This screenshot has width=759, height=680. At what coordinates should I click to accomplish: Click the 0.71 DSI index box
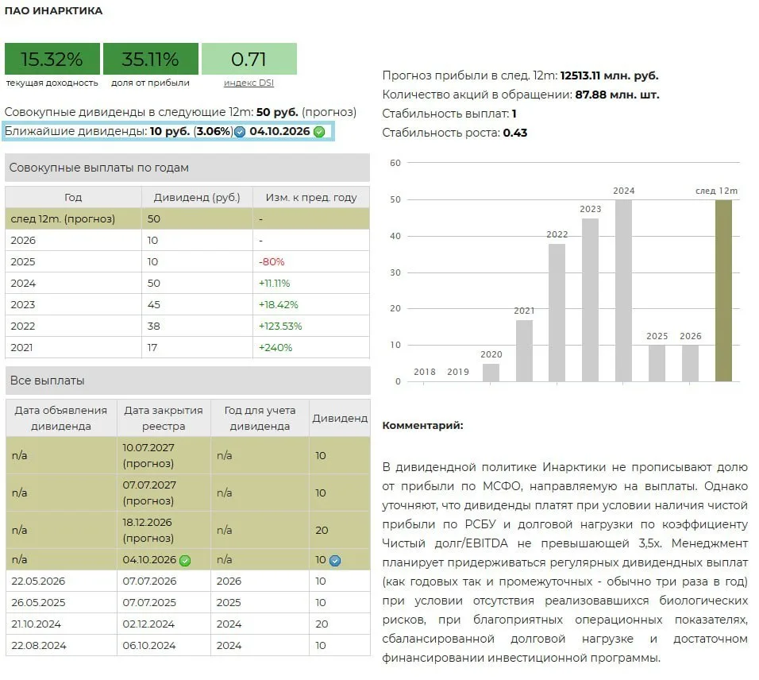249,59
